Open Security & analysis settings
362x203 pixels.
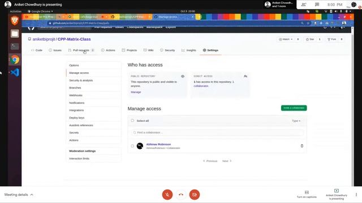click(x=94, y=80)
